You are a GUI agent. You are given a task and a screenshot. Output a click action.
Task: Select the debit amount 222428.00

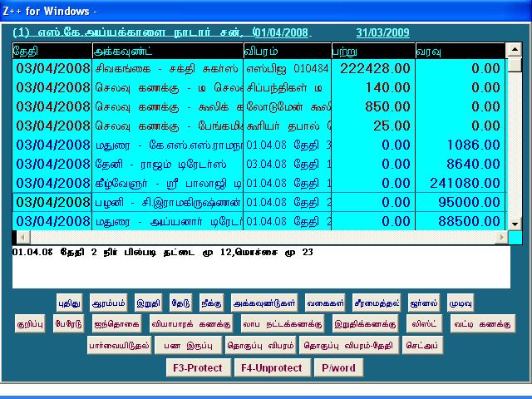coord(373,68)
